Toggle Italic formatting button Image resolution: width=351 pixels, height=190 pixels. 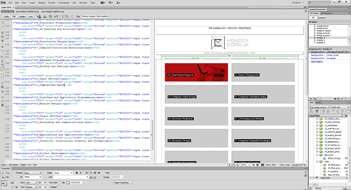81,173
